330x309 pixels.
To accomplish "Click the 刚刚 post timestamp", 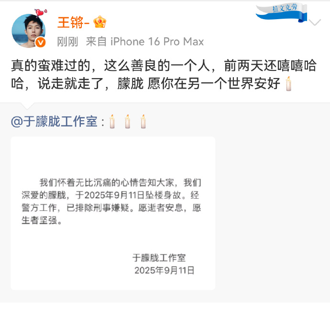I will point(67,42).
